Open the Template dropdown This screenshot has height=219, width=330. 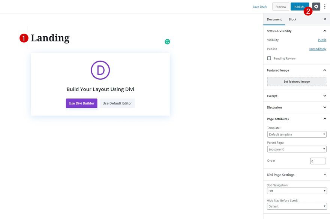coord(296,134)
